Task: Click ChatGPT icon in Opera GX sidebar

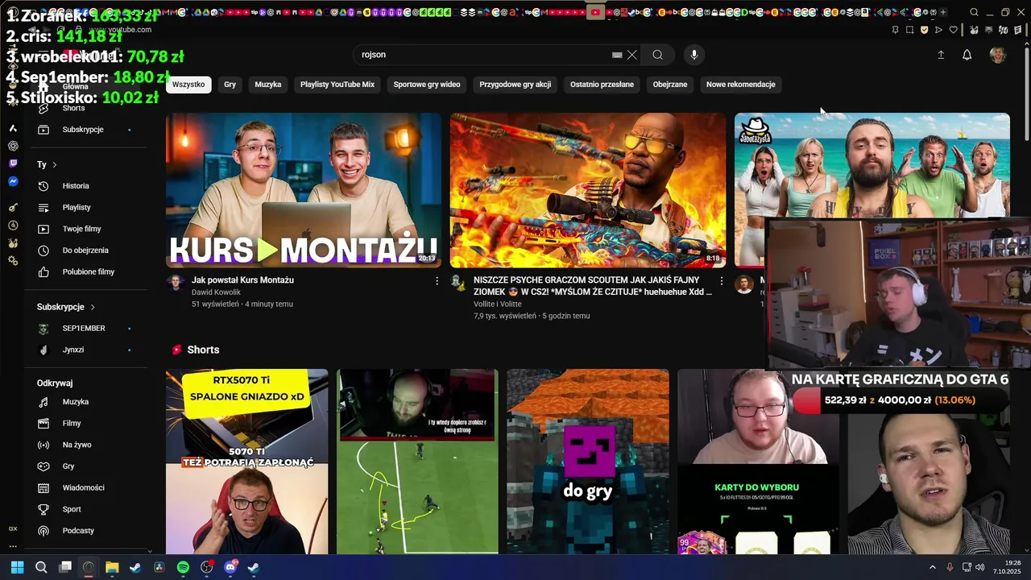Action: coord(13,146)
